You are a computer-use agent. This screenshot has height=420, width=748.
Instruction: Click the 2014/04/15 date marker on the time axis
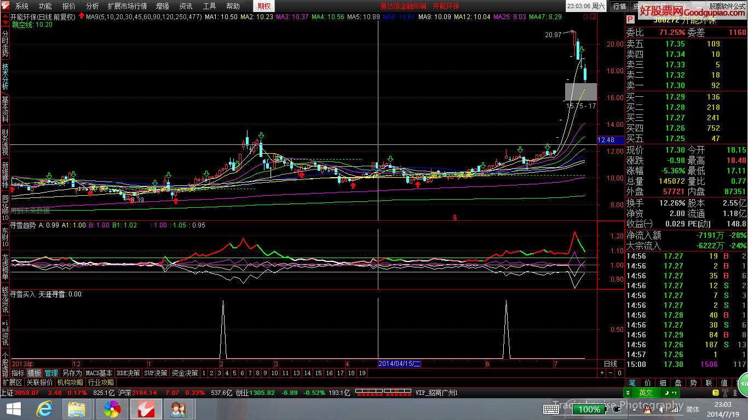(400, 364)
